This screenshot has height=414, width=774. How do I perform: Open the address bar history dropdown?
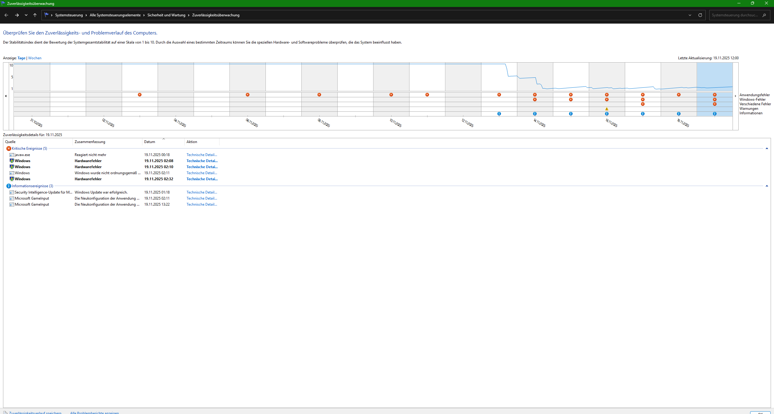point(690,15)
